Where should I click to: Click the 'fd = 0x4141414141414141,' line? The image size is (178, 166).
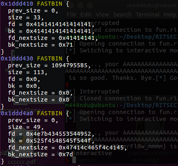pos(51,24)
